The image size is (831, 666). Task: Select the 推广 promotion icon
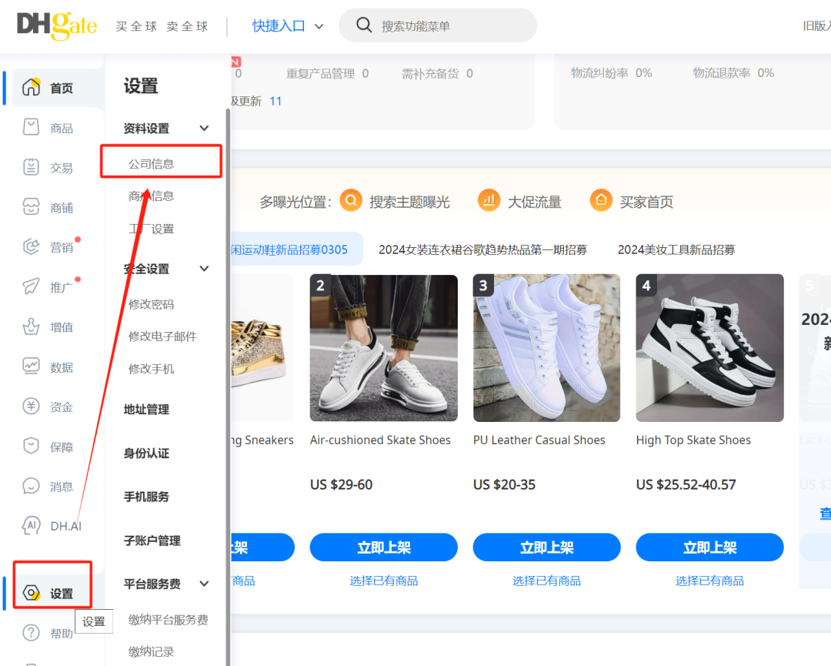tap(29, 286)
